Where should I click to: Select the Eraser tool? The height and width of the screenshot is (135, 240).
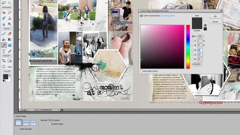(10, 33)
